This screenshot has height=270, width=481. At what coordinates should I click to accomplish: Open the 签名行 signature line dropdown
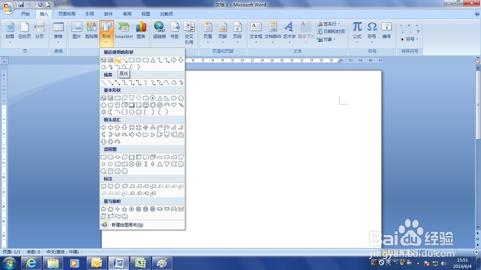(329, 24)
